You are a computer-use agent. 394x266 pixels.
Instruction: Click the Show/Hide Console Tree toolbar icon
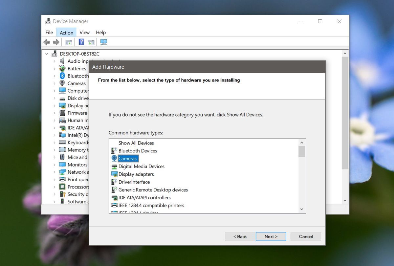(69, 42)
